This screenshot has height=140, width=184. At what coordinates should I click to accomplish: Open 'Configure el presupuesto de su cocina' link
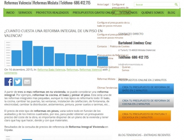pyautogui.click(x=113, y=36)
